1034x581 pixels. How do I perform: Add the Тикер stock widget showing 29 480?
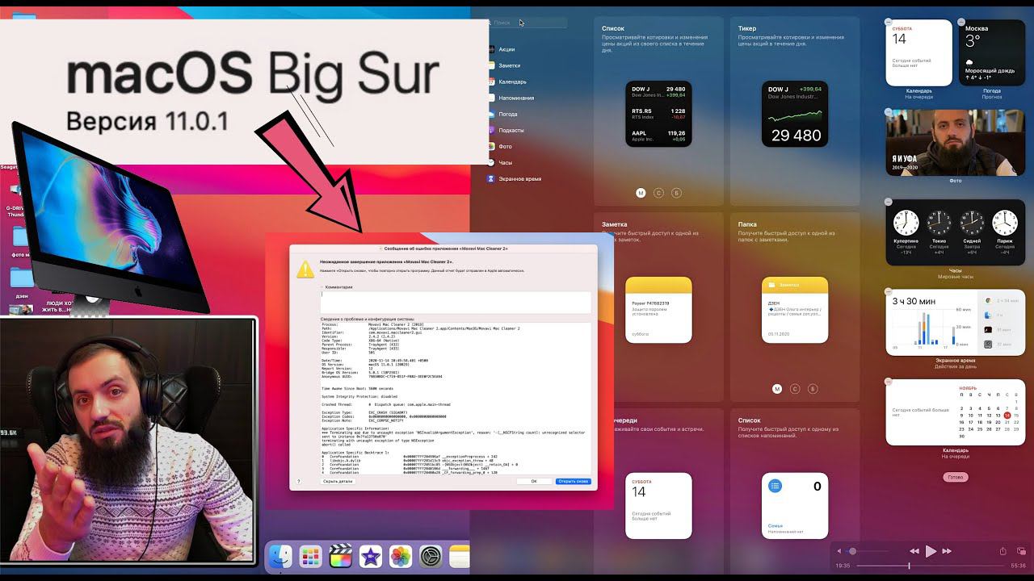coord(795,114)
